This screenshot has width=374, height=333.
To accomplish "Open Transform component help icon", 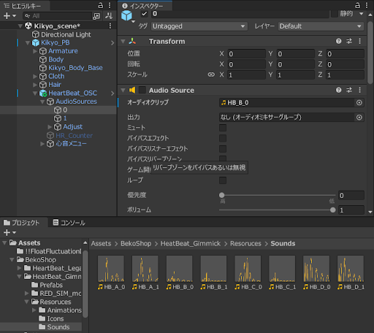I will point(338,41).
